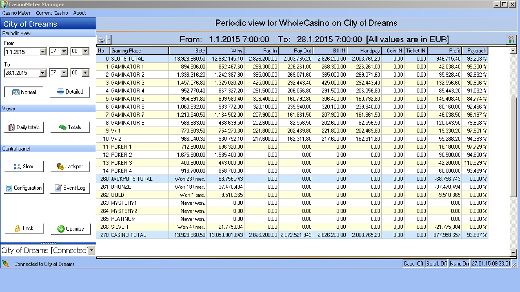
Task: Open the printer options dropdown arrow
Action: (109, 39)
